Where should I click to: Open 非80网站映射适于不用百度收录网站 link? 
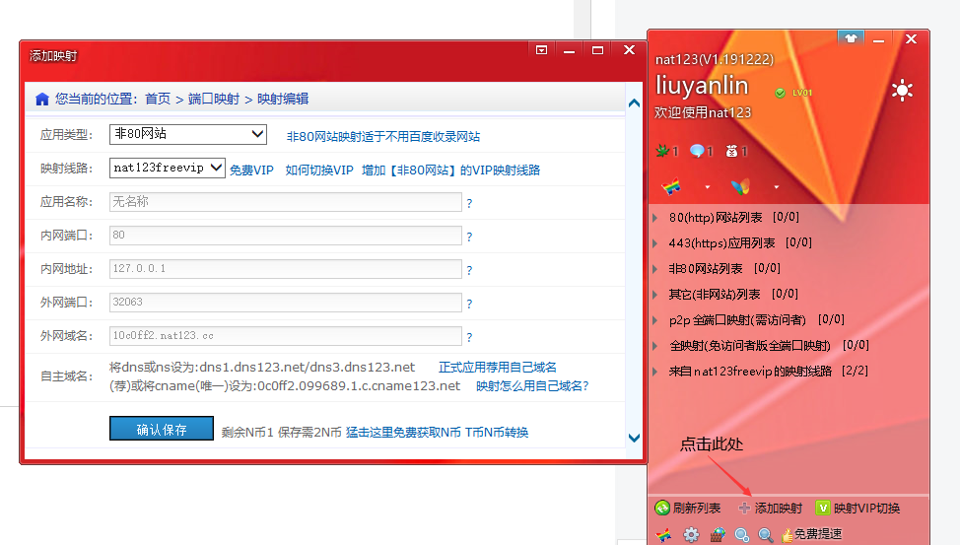pos(383,137)
